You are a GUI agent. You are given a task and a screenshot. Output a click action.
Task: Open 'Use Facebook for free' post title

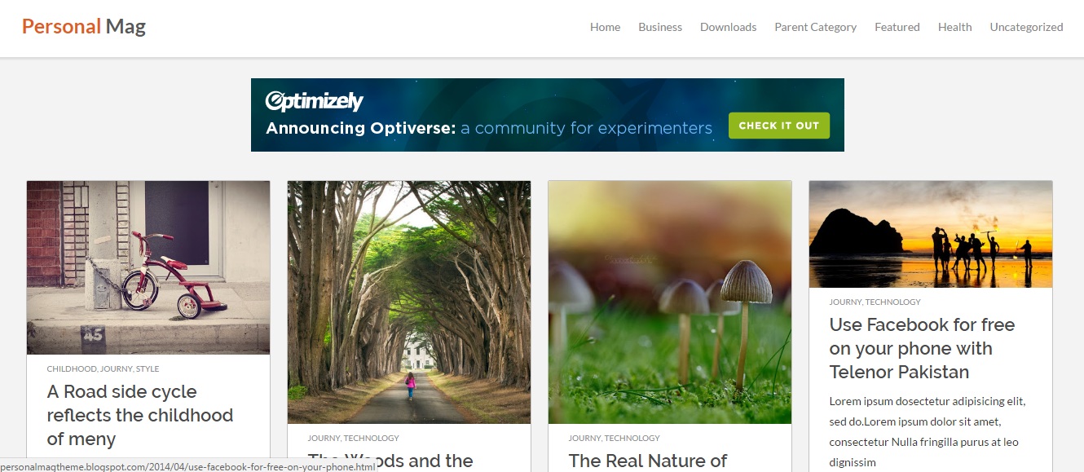coord(922,348)
